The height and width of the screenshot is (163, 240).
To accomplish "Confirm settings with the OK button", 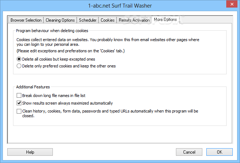I will 219,152.
